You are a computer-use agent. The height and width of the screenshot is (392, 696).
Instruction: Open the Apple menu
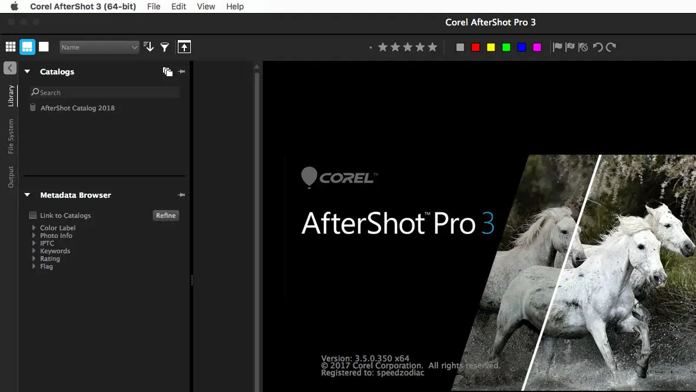(14, 6)
